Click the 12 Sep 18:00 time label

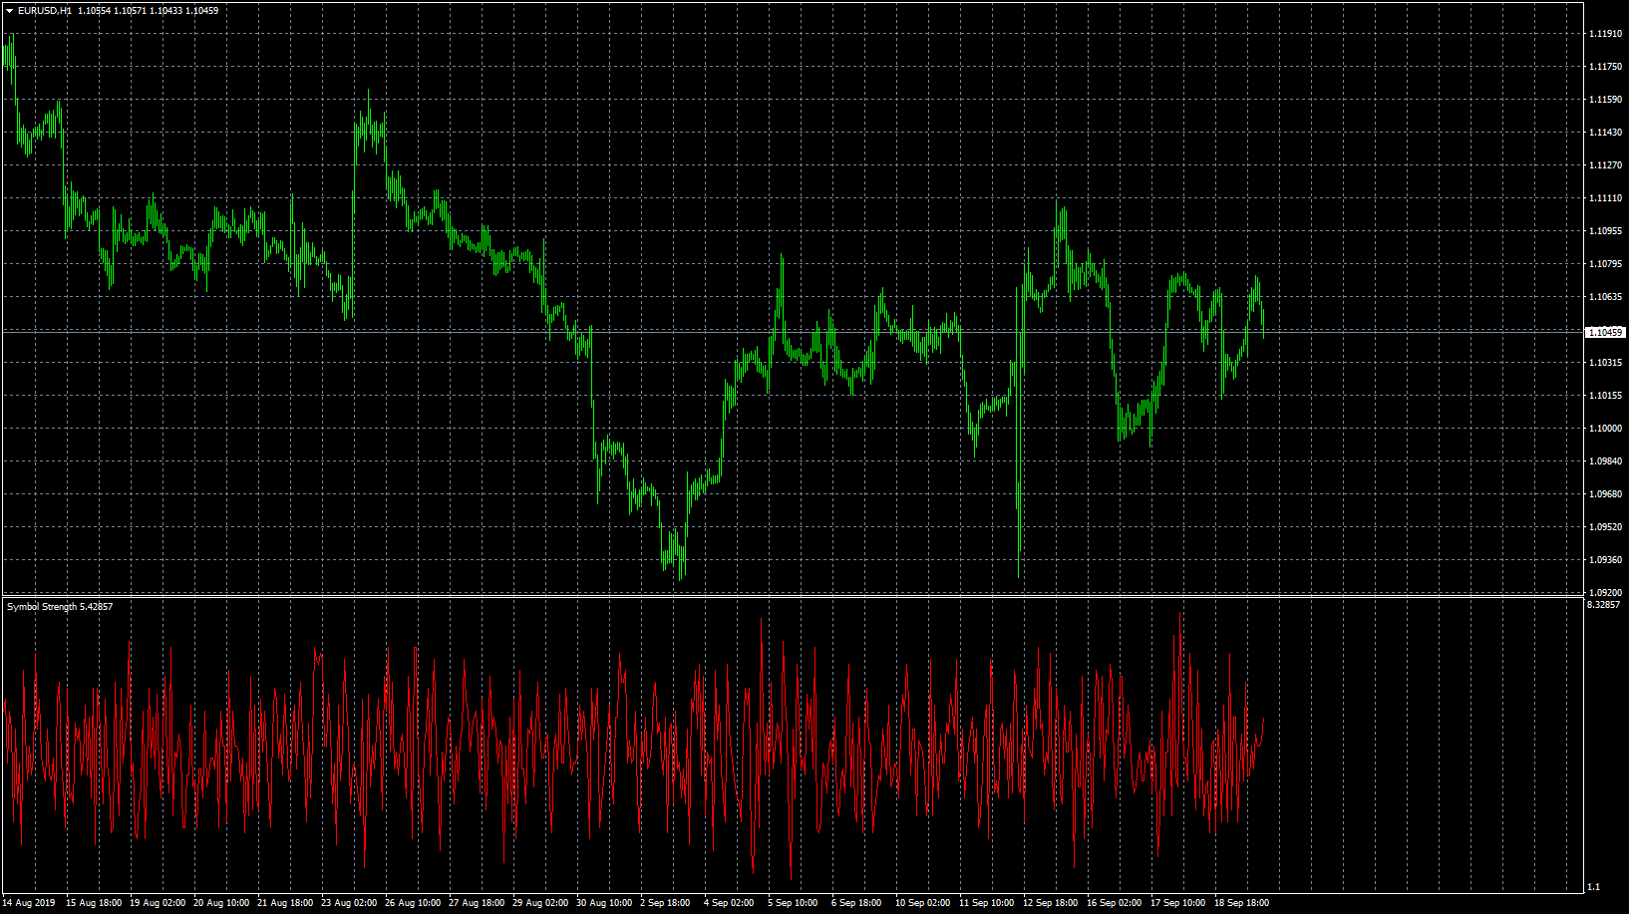(1051, 903)
